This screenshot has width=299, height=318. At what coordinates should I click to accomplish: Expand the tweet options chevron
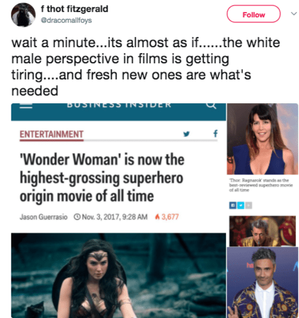coord(294,14)
